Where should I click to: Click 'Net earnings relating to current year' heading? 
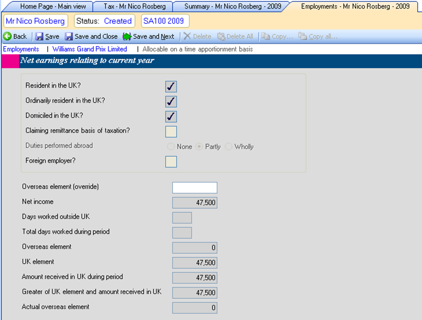[x=87, y=60]
